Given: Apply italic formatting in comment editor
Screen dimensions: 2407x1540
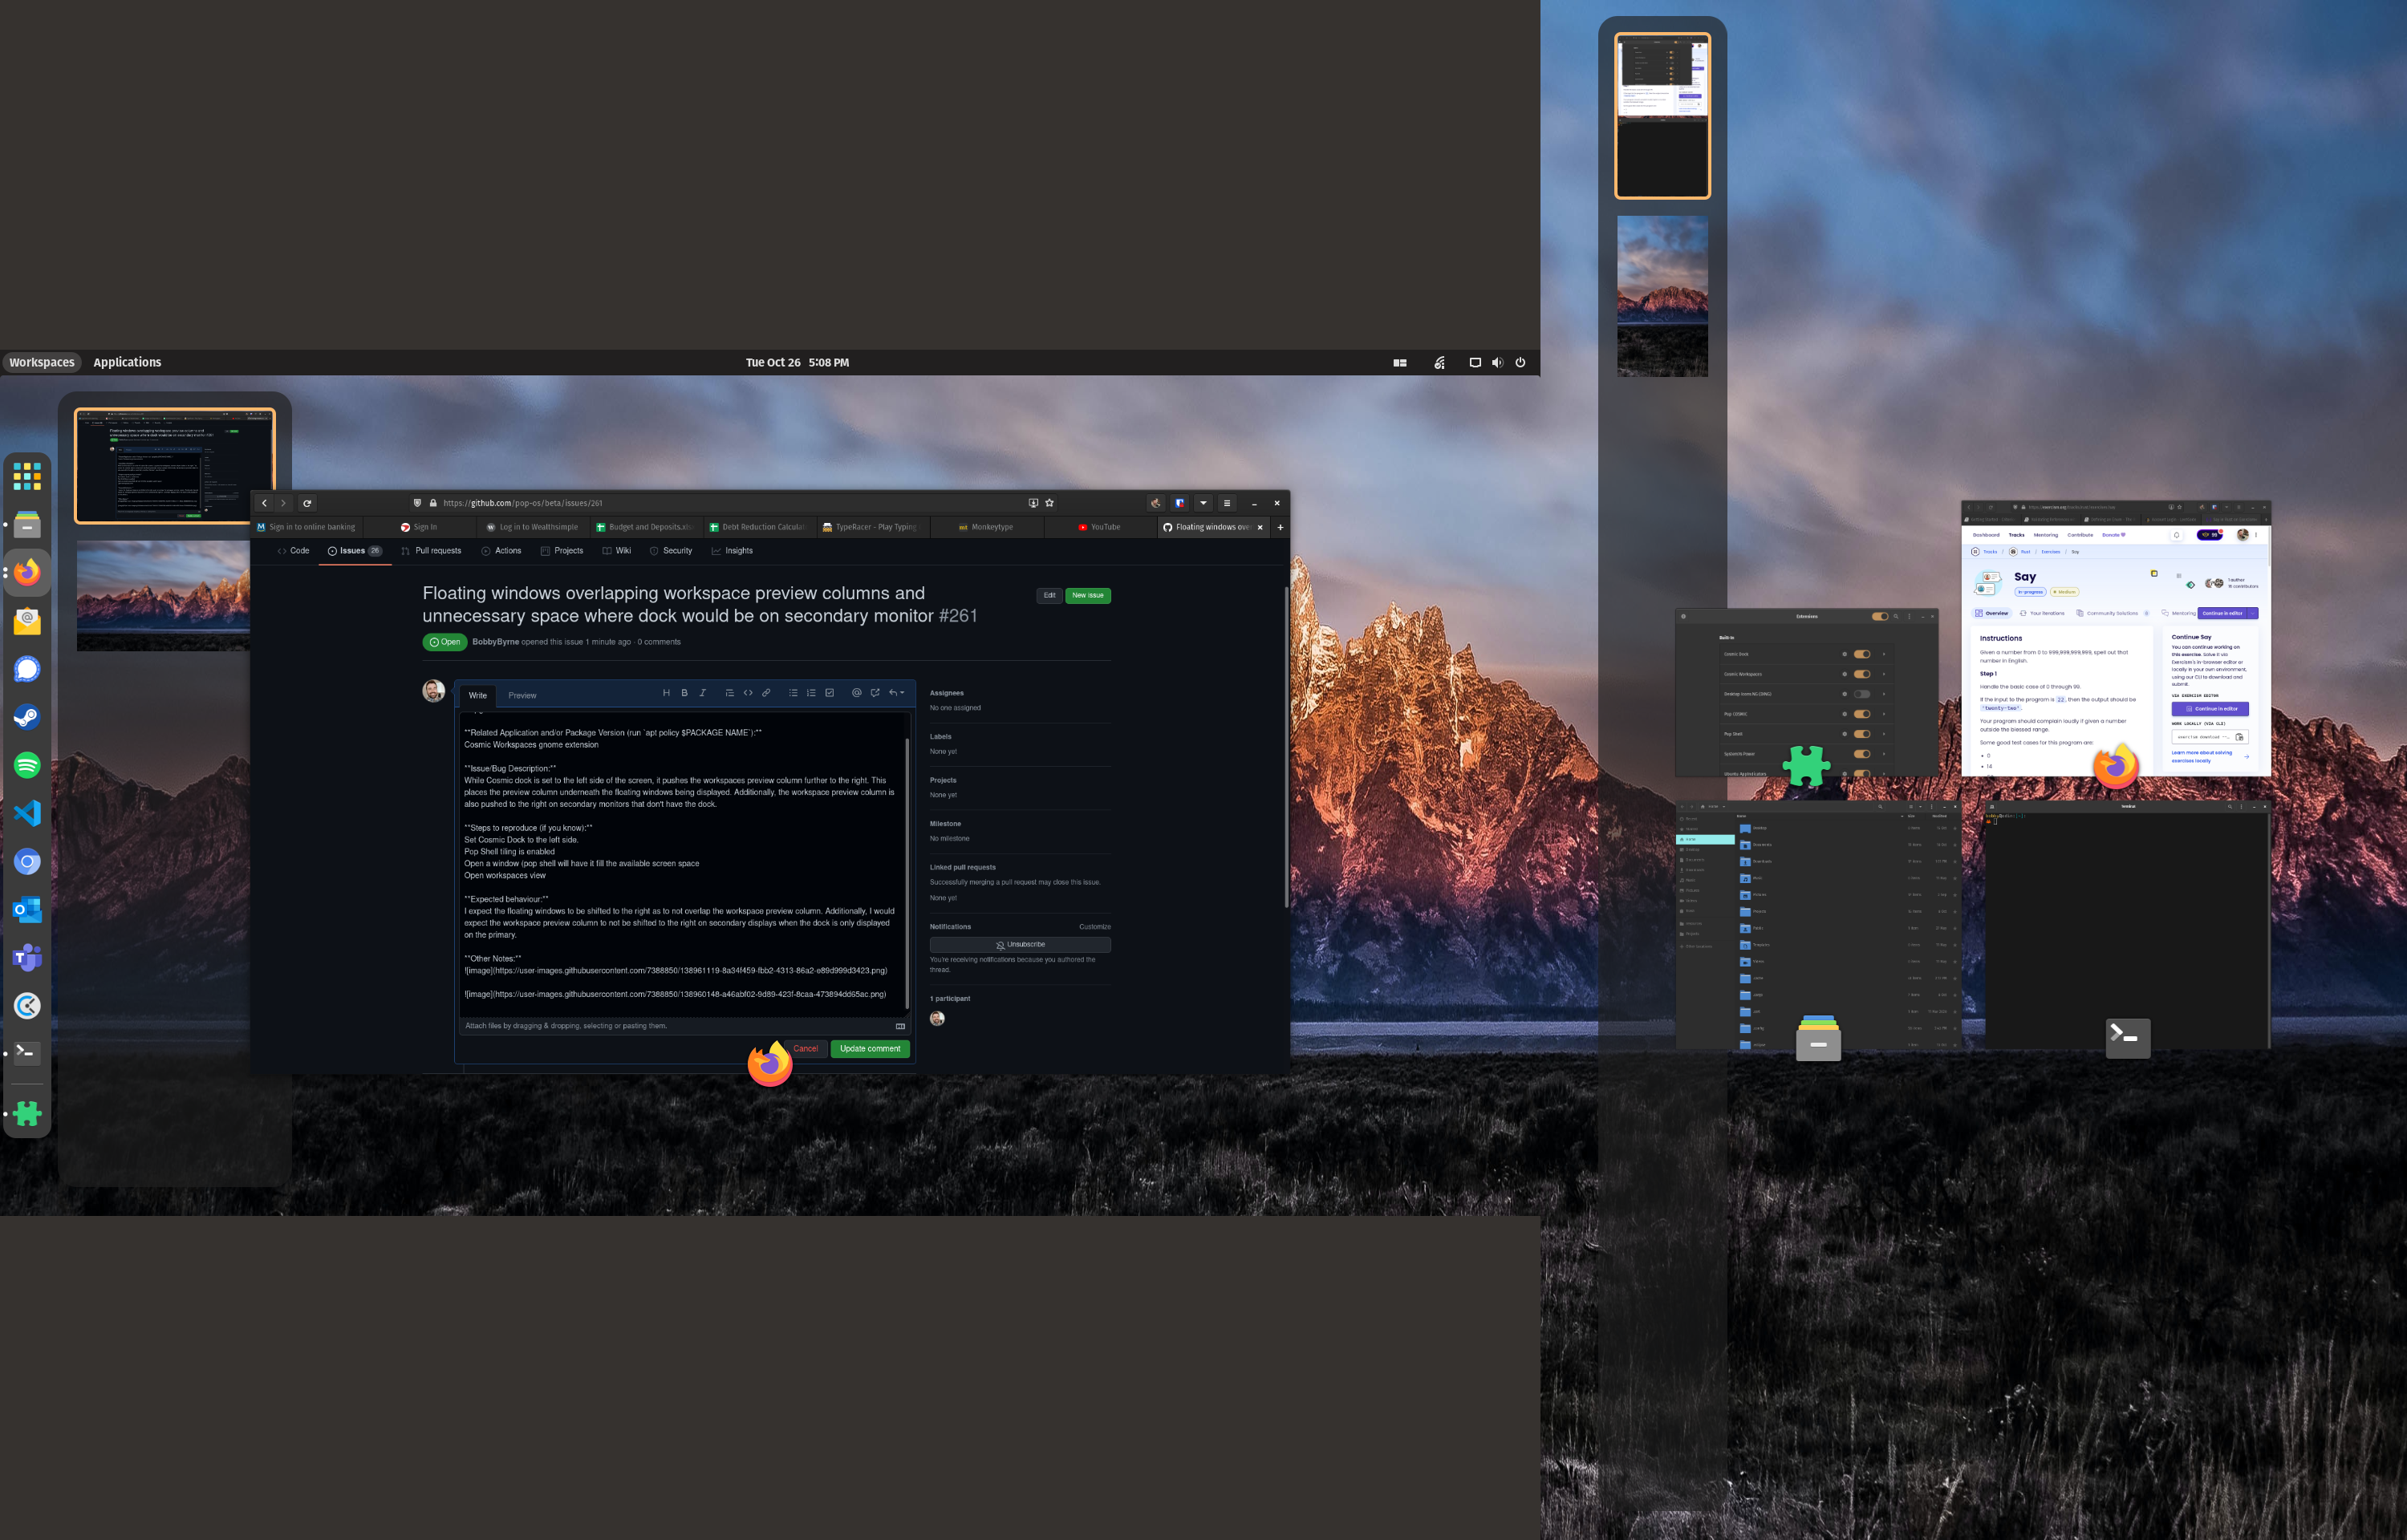Looking at the screenshot, I should [703, 693].
